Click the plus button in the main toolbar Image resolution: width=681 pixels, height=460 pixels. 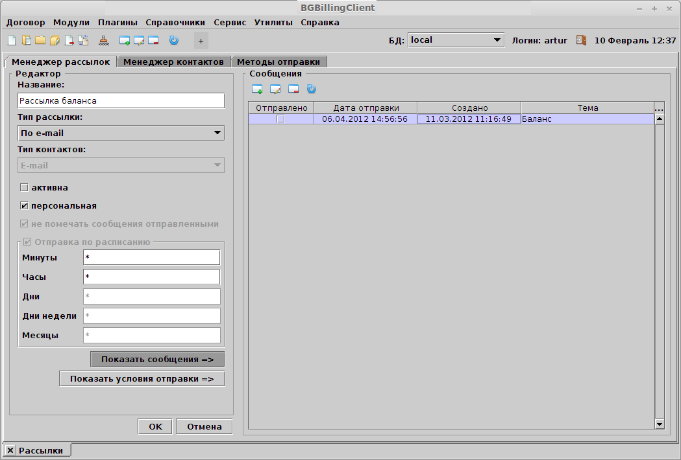(201, 41)
